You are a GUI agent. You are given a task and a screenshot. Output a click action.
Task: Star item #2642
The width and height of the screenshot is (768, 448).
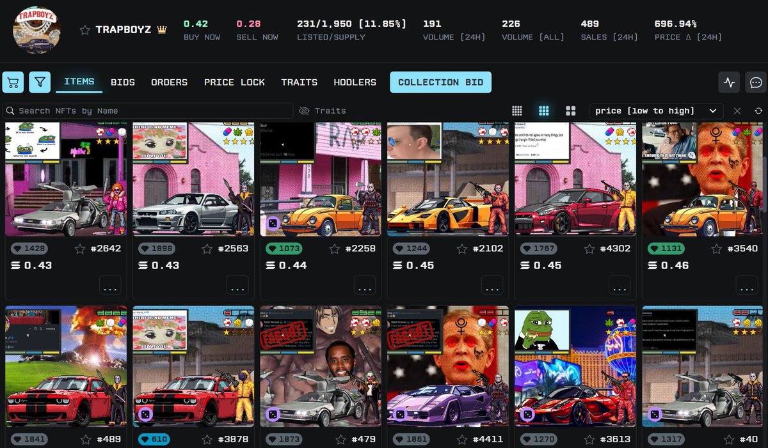[x=80, y=249]
